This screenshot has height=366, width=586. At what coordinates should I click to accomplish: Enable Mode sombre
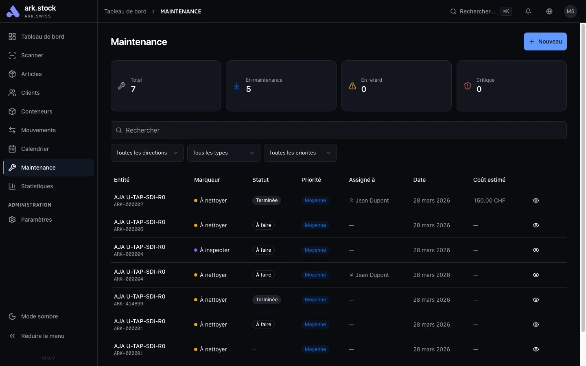tap(39, 316)
